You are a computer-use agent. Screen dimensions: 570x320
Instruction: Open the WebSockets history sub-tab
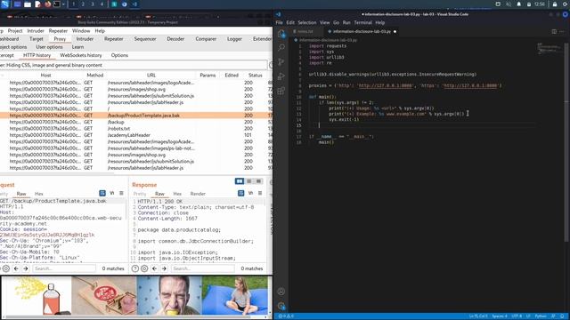81,55
